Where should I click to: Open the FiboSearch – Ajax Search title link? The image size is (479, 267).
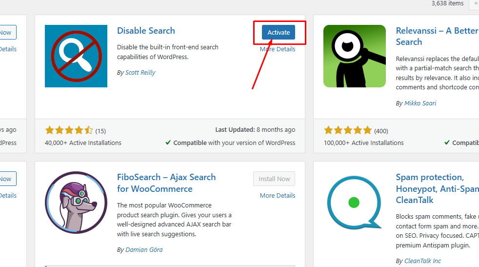[166, 183]
